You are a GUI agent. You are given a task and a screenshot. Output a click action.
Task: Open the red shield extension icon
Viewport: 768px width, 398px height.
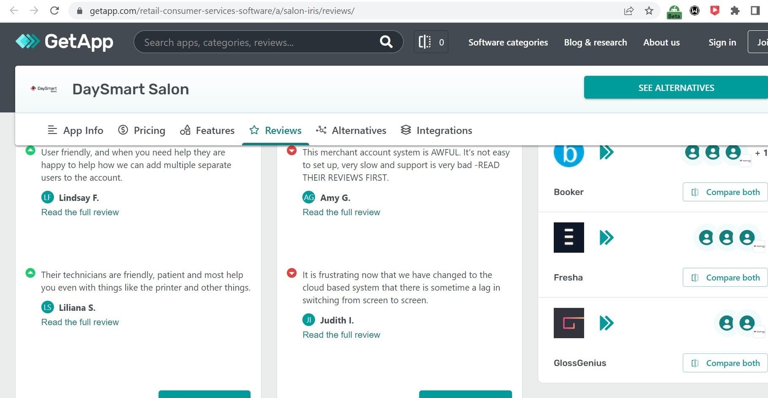(715, 11)
